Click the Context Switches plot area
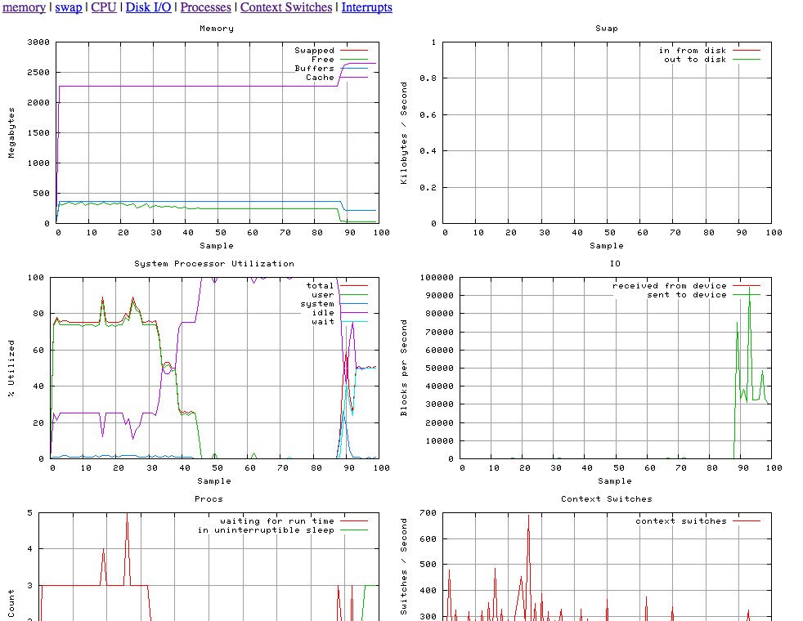This screenshot has width=803, height=621. click(x=607, y=567)
